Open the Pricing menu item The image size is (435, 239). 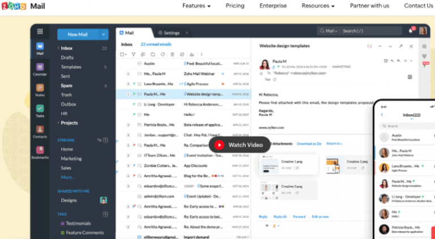[235, 6]
